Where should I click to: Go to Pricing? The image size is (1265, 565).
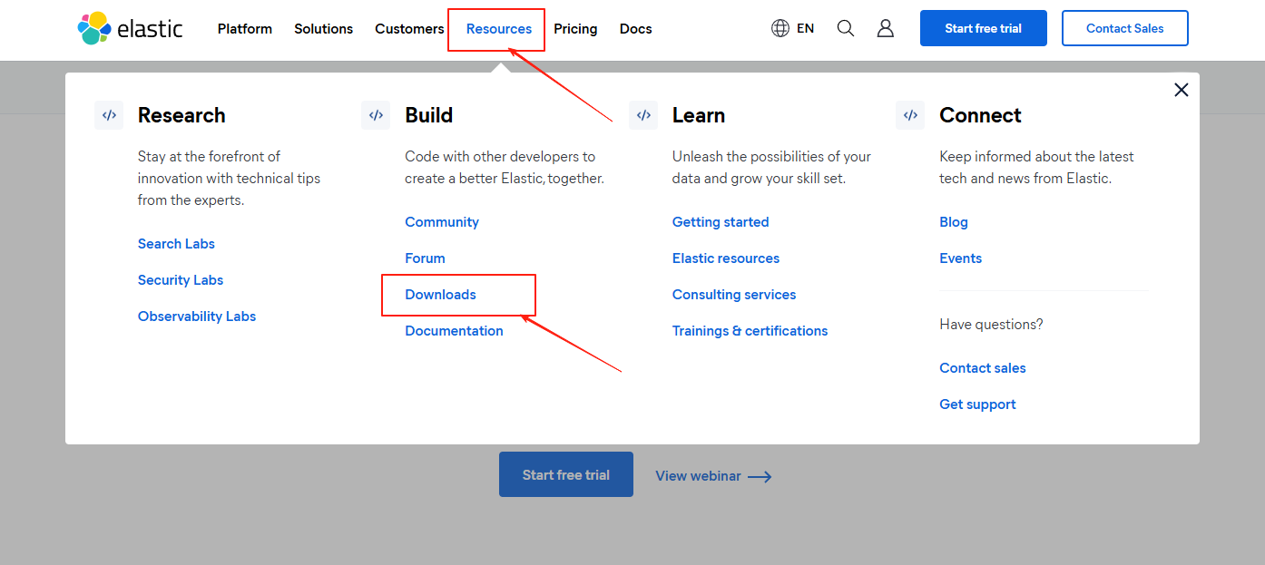click(575, 29)
